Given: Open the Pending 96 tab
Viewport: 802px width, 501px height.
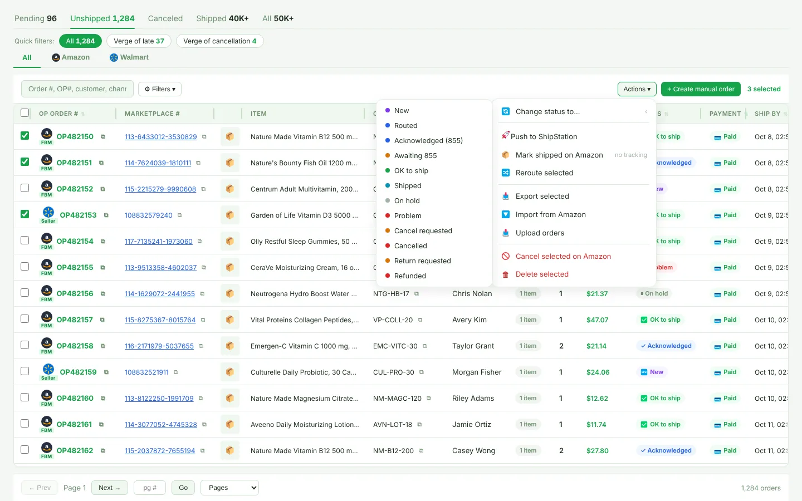Looking at the screenshot, I should (36, 18).
